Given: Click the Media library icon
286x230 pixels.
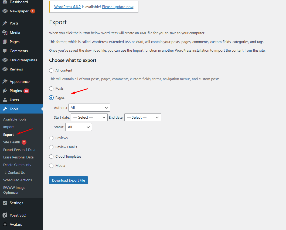Looking at the screenshot, I should point(5,33).
